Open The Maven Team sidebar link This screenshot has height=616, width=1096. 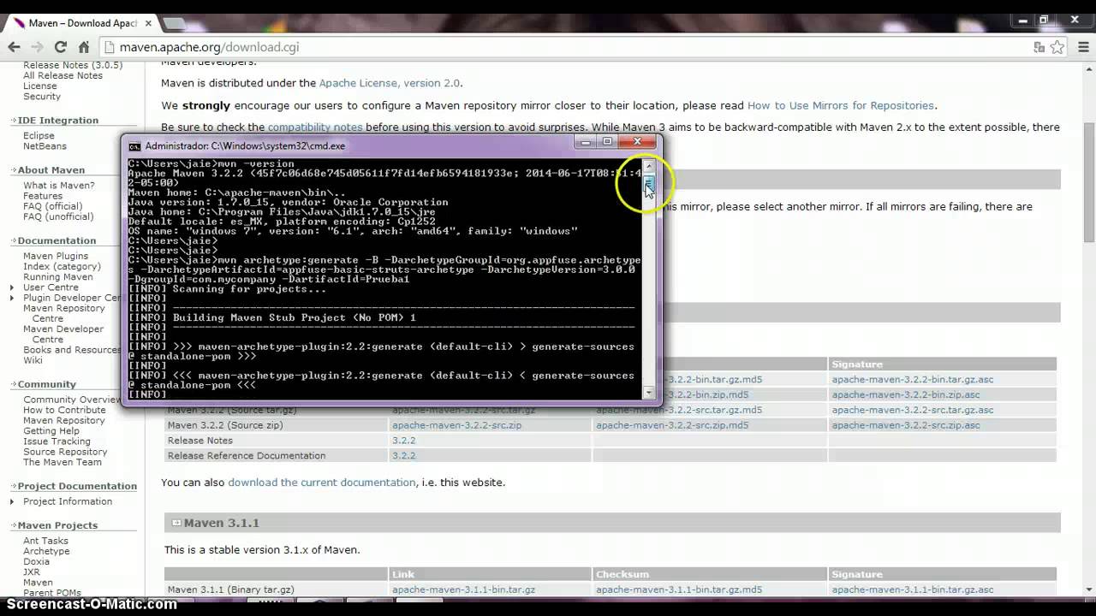pyautogui.click(x=63, y=462)
